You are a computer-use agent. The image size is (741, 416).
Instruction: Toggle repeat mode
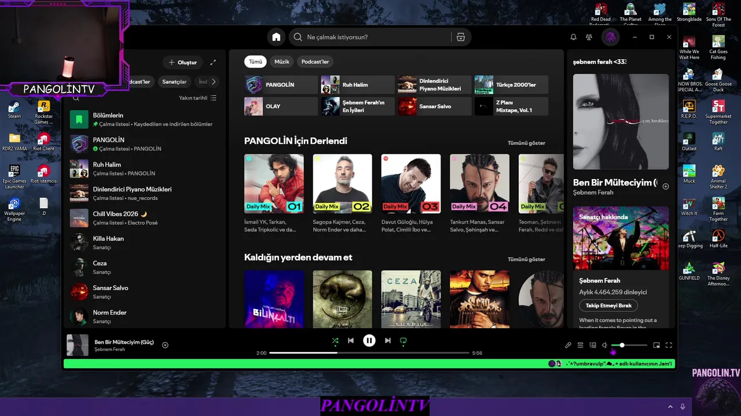tap(403, 341)
